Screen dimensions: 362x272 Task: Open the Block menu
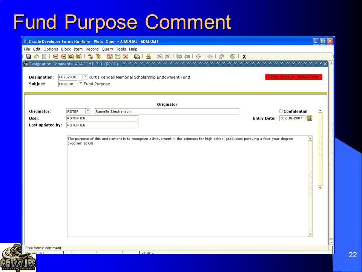click(66, 49)
